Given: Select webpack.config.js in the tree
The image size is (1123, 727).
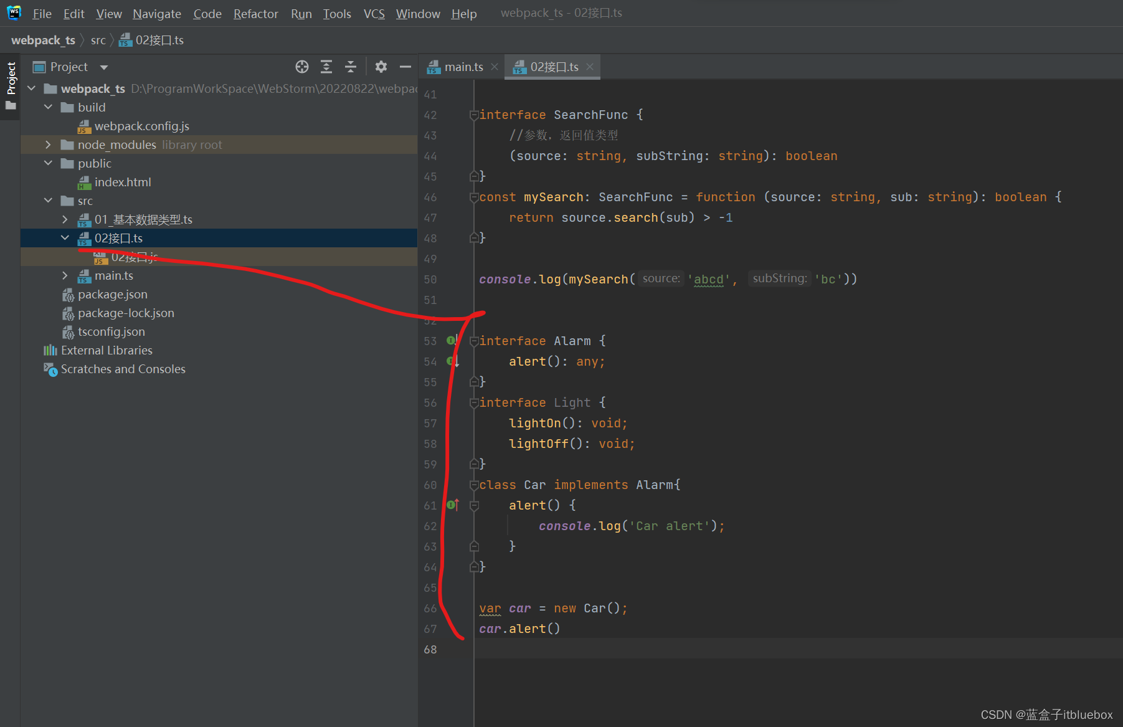Looking at the screenshot, I should pos(142,126).
